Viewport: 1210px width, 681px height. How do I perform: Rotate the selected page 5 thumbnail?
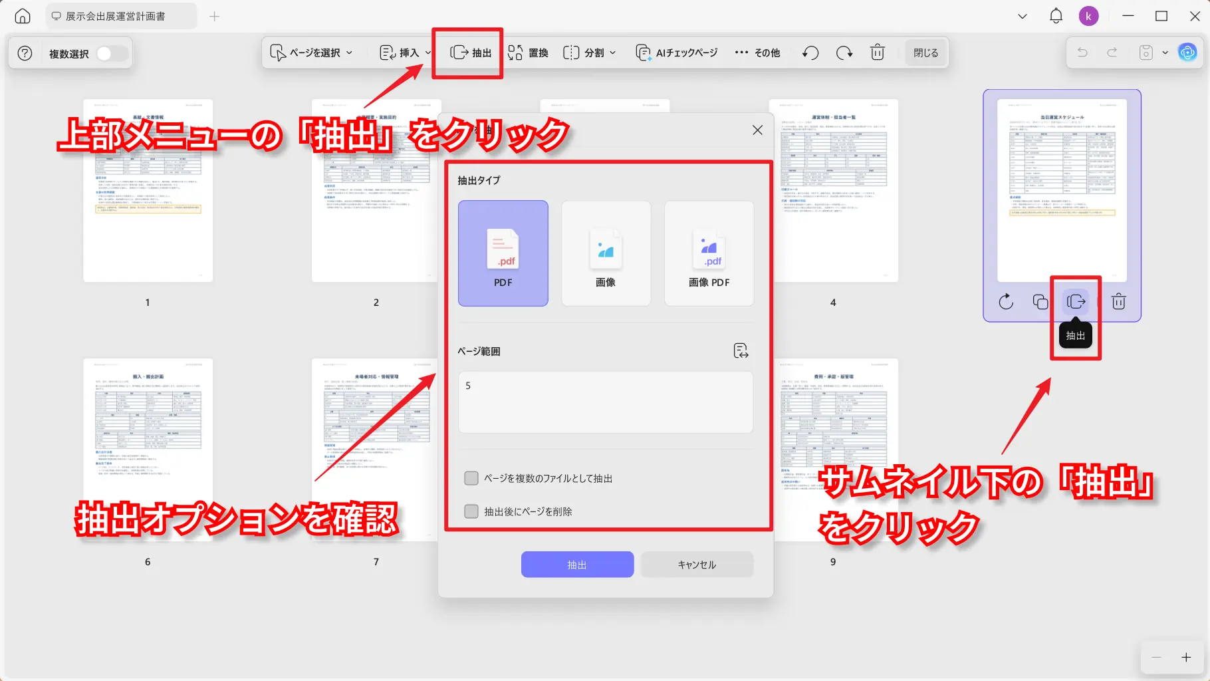click(1006, 302)
